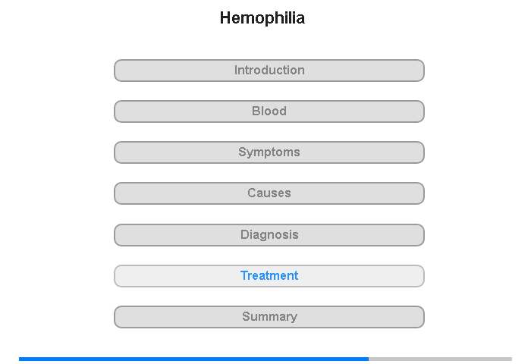Click the blue filled progress bar
Viewport: 531px width, 364px height.
193,359
